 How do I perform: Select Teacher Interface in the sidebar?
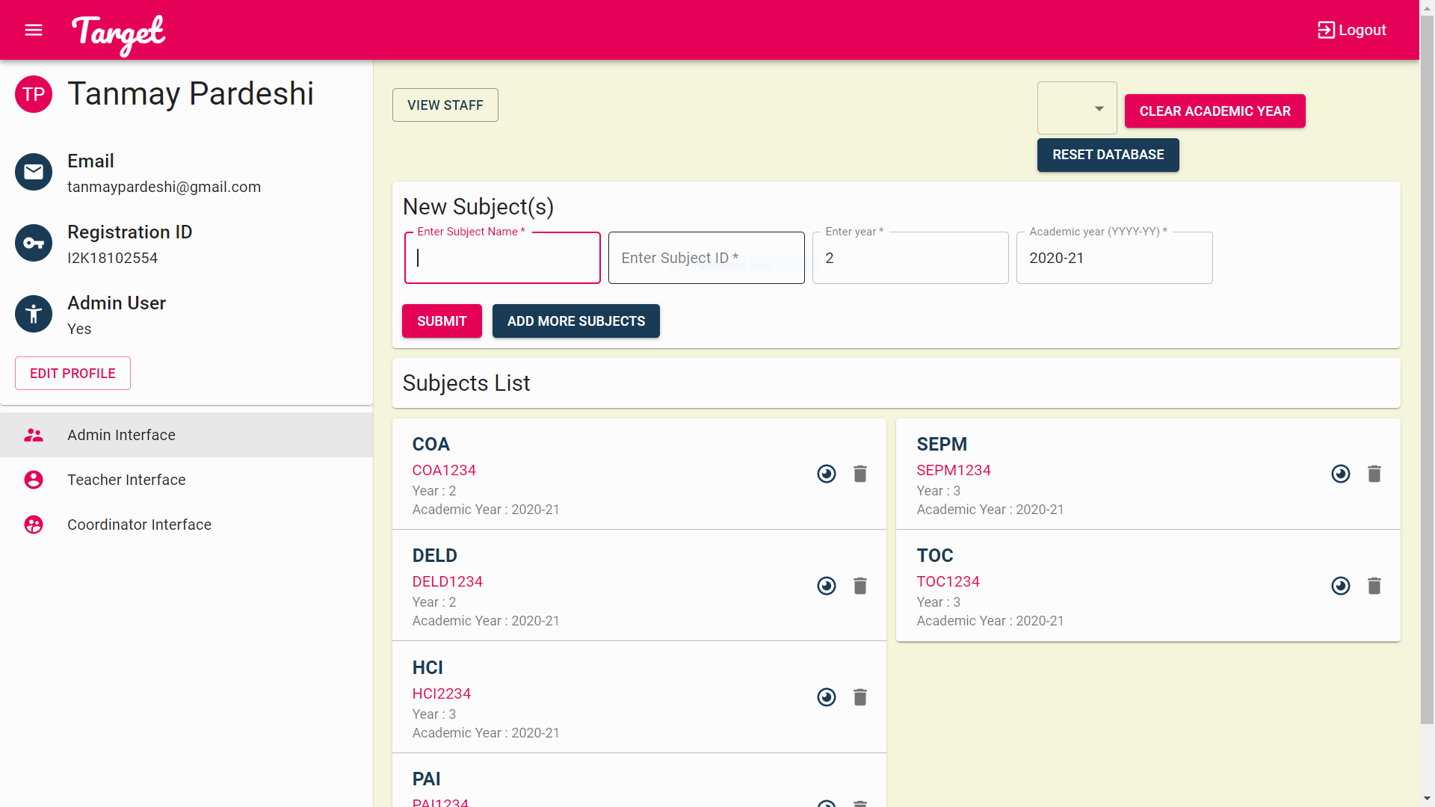coord(126,480)
